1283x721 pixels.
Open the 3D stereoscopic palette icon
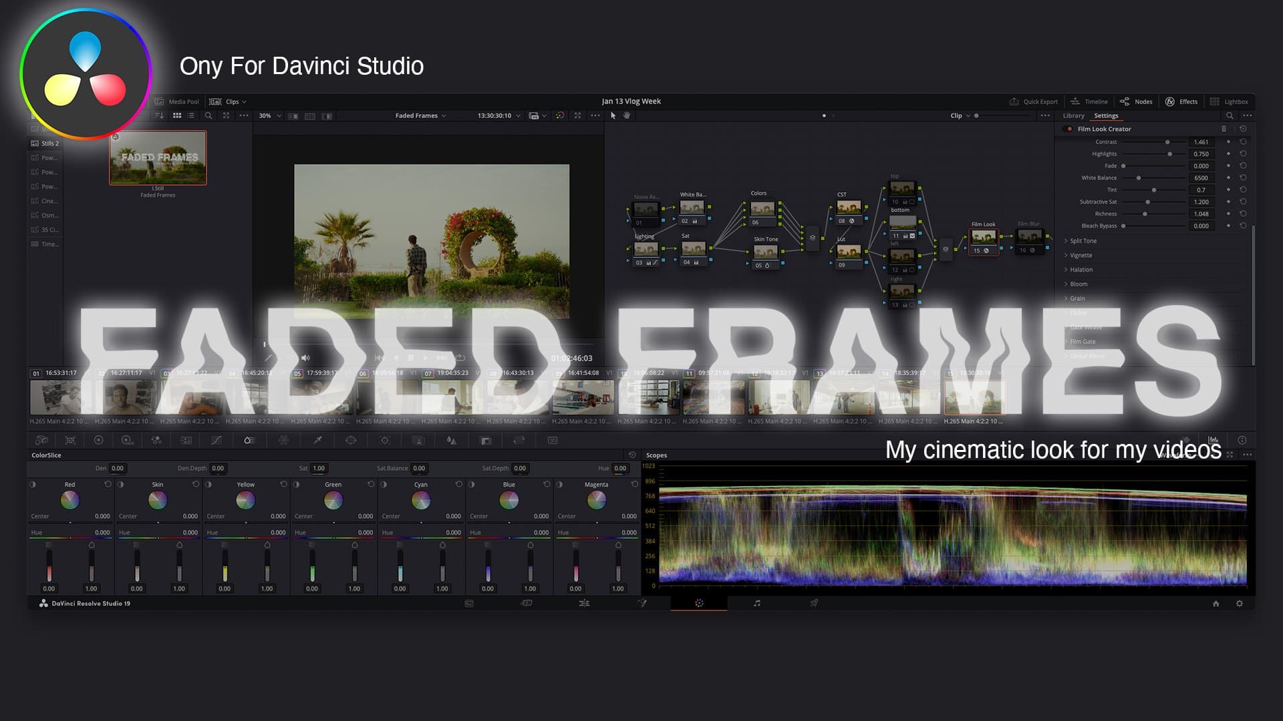tap(553, 440)
